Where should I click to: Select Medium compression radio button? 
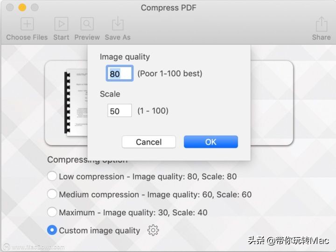click(52, 194)
